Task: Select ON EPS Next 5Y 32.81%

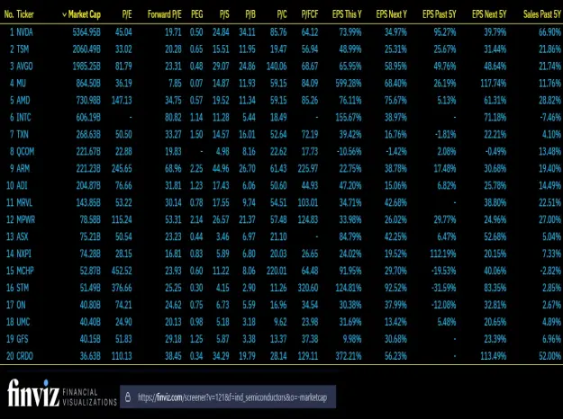Action: pos(495,305)
